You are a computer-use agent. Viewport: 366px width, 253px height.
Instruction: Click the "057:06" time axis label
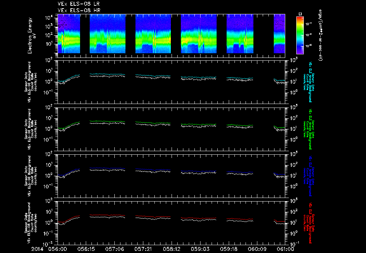tap(115, 249)
